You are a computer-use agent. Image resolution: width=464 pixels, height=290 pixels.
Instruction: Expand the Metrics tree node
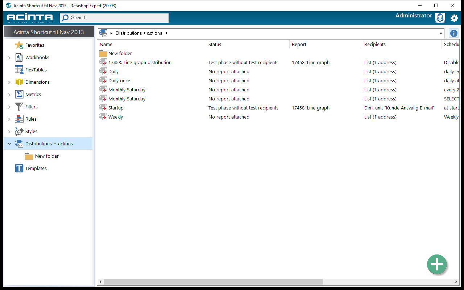pyautogui.click(x=9, y=95)
